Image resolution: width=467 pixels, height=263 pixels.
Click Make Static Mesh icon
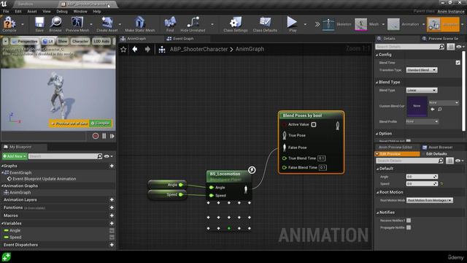(x=139, y=23)
